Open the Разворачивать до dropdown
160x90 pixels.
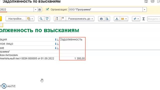point(80,19)
